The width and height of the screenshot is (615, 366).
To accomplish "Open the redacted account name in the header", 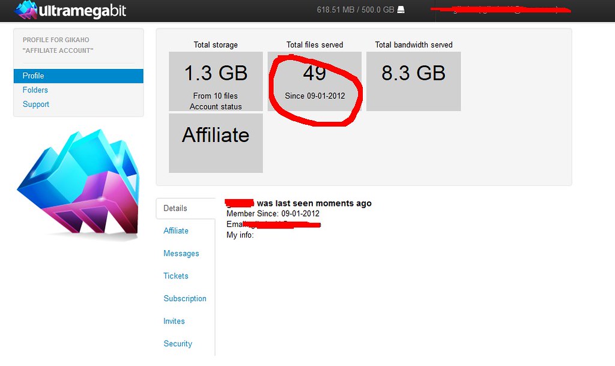I will coord(501,10).
